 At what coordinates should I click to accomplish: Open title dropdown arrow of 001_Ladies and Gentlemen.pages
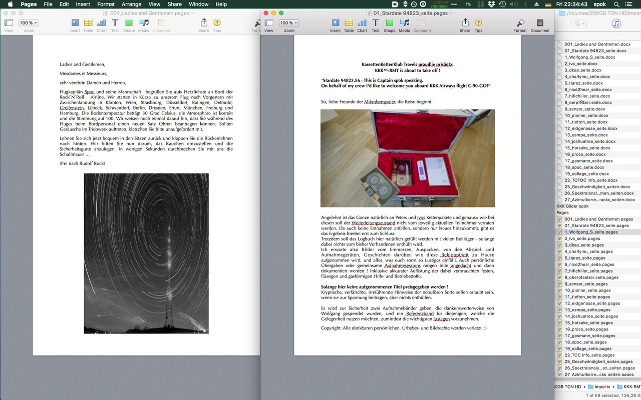coord(193,13)
